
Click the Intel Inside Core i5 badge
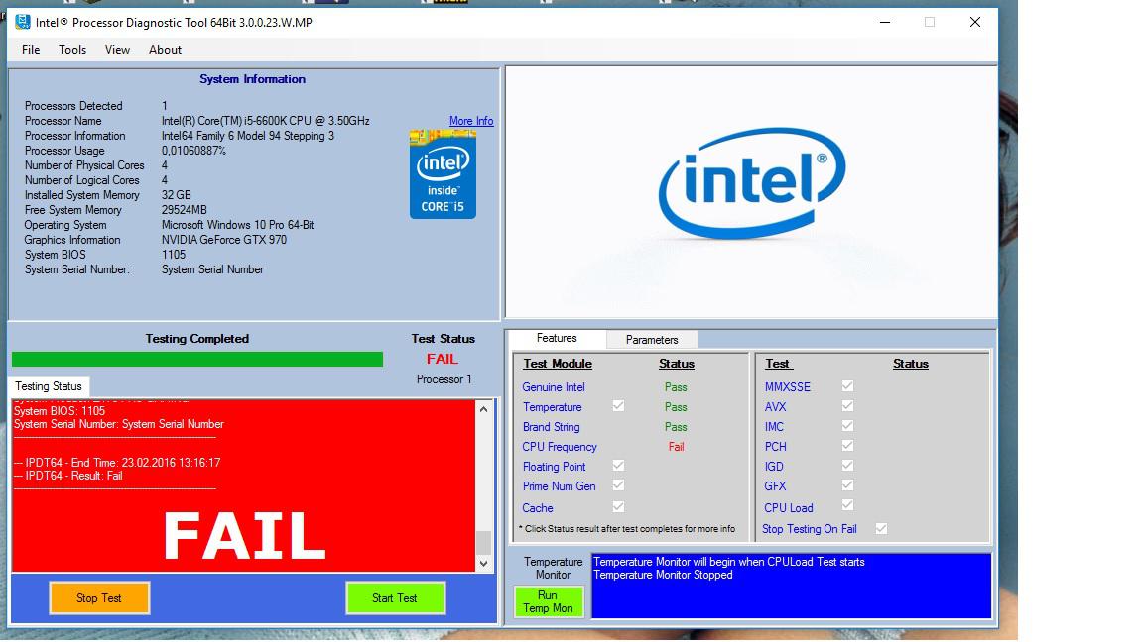443,174
